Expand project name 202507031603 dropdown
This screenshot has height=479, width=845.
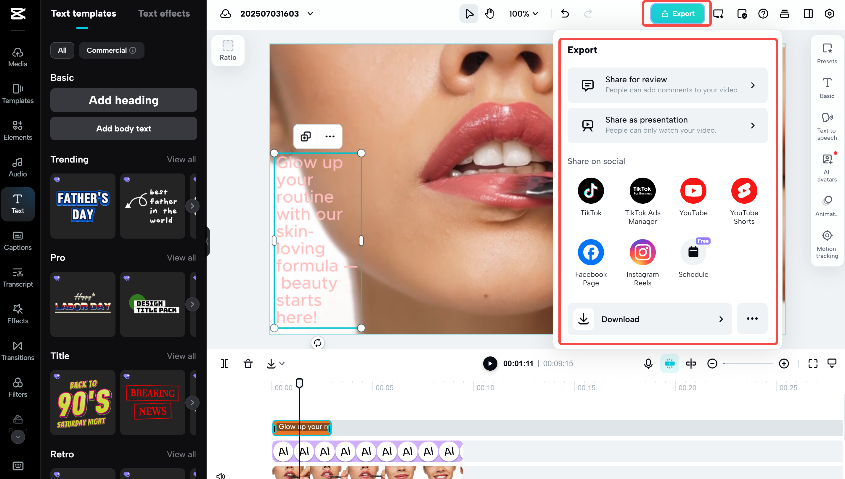(310, 14)
